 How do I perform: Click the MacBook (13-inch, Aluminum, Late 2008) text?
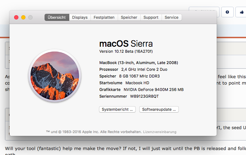[139, 63]
